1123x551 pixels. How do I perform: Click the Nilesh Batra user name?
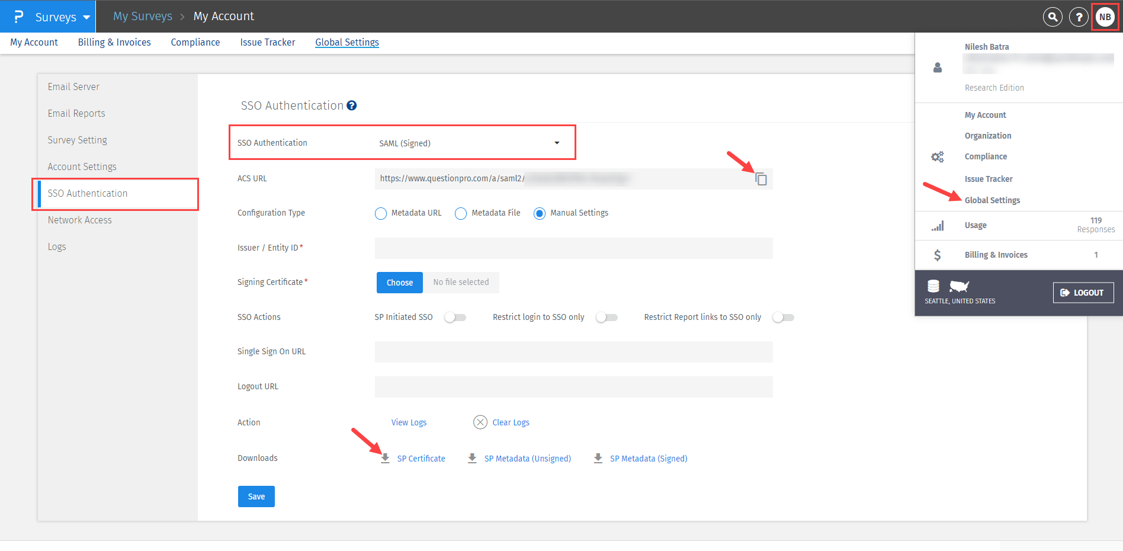[x=987, y=47]
